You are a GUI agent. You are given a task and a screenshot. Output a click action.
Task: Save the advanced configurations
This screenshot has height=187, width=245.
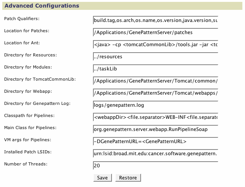click(102, 178)
